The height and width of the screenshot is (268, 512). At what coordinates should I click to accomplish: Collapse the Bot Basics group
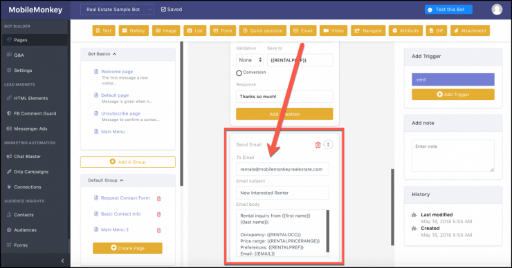(114, 54)
